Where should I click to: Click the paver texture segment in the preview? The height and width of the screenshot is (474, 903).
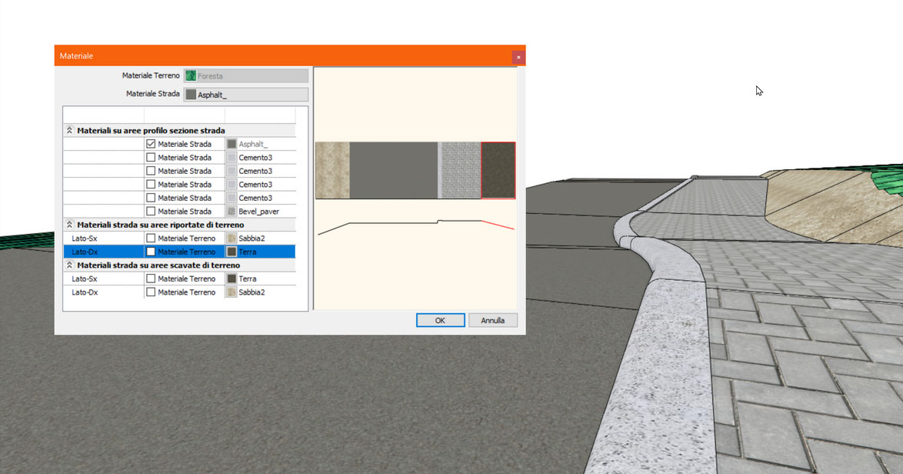click(x=461, y=171)
